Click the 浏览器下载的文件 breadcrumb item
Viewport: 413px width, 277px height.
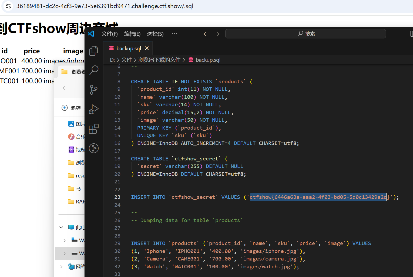pos(159,60)
